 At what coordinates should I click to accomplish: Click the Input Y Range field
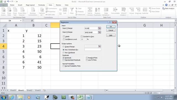pos(91,28)
